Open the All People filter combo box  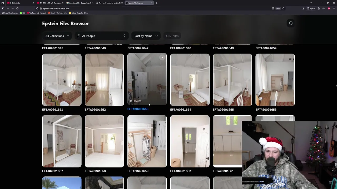click(102, 36)
